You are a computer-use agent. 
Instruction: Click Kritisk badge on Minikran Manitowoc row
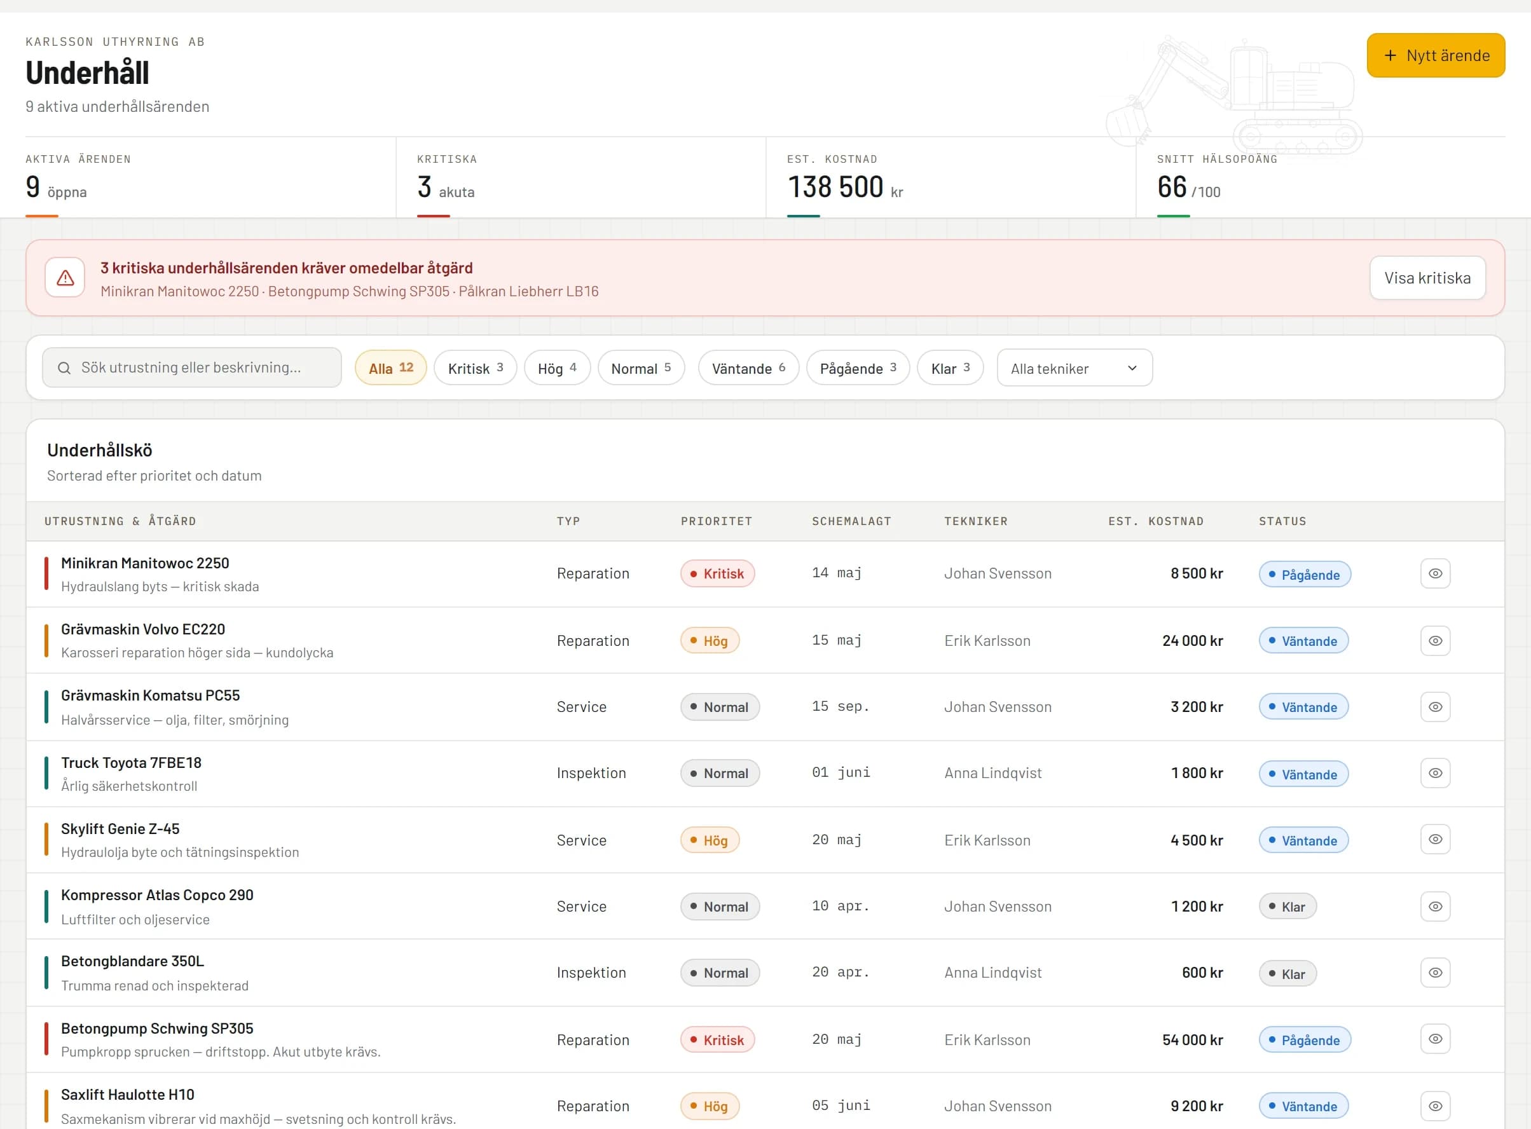coord(717,573)
